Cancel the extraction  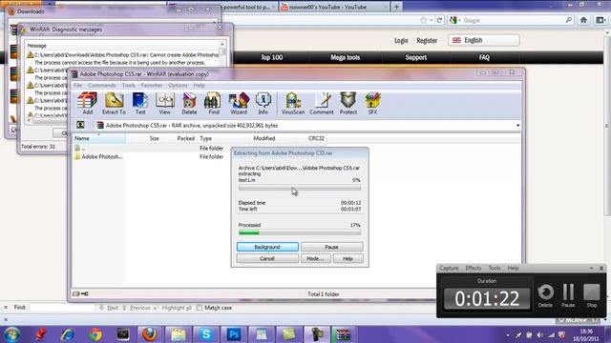click(267, 258)
